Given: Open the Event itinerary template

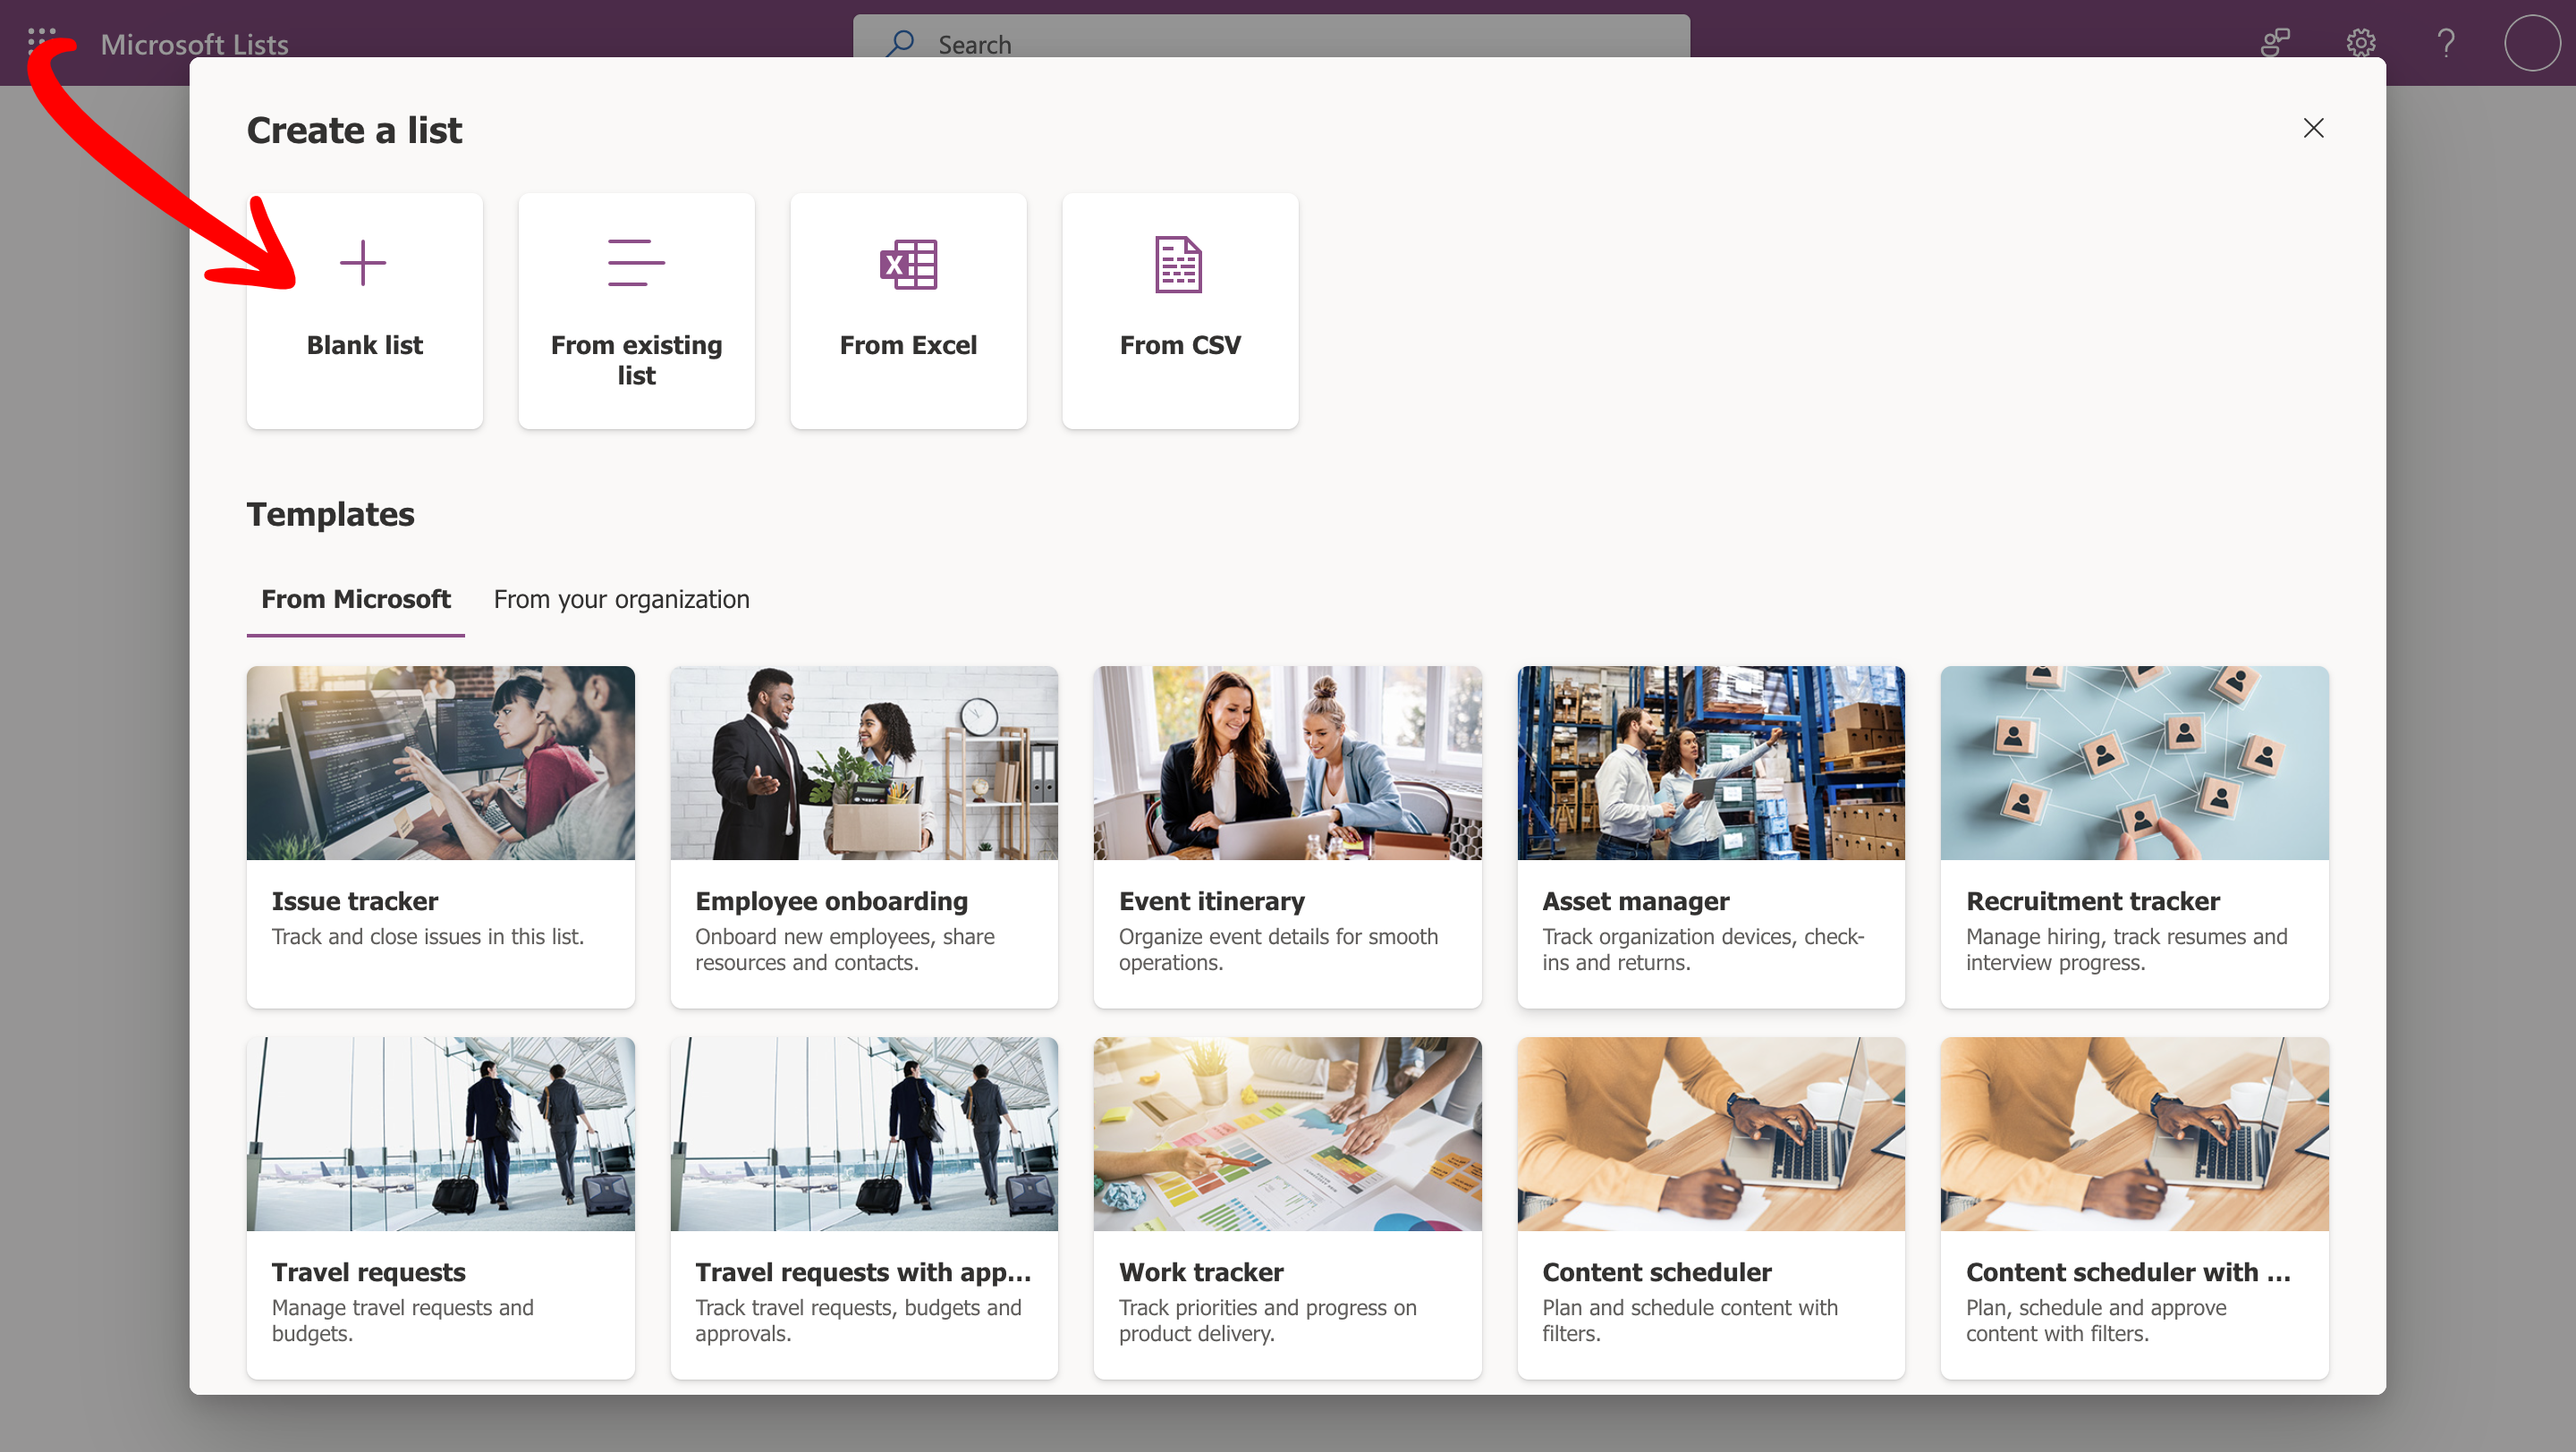Looking at the screenshot, I should [1287, 837].
